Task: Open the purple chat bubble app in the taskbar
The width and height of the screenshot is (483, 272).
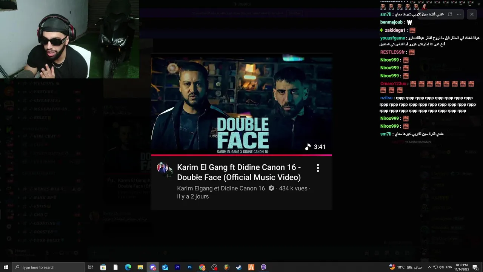Action: coord(264,267)
